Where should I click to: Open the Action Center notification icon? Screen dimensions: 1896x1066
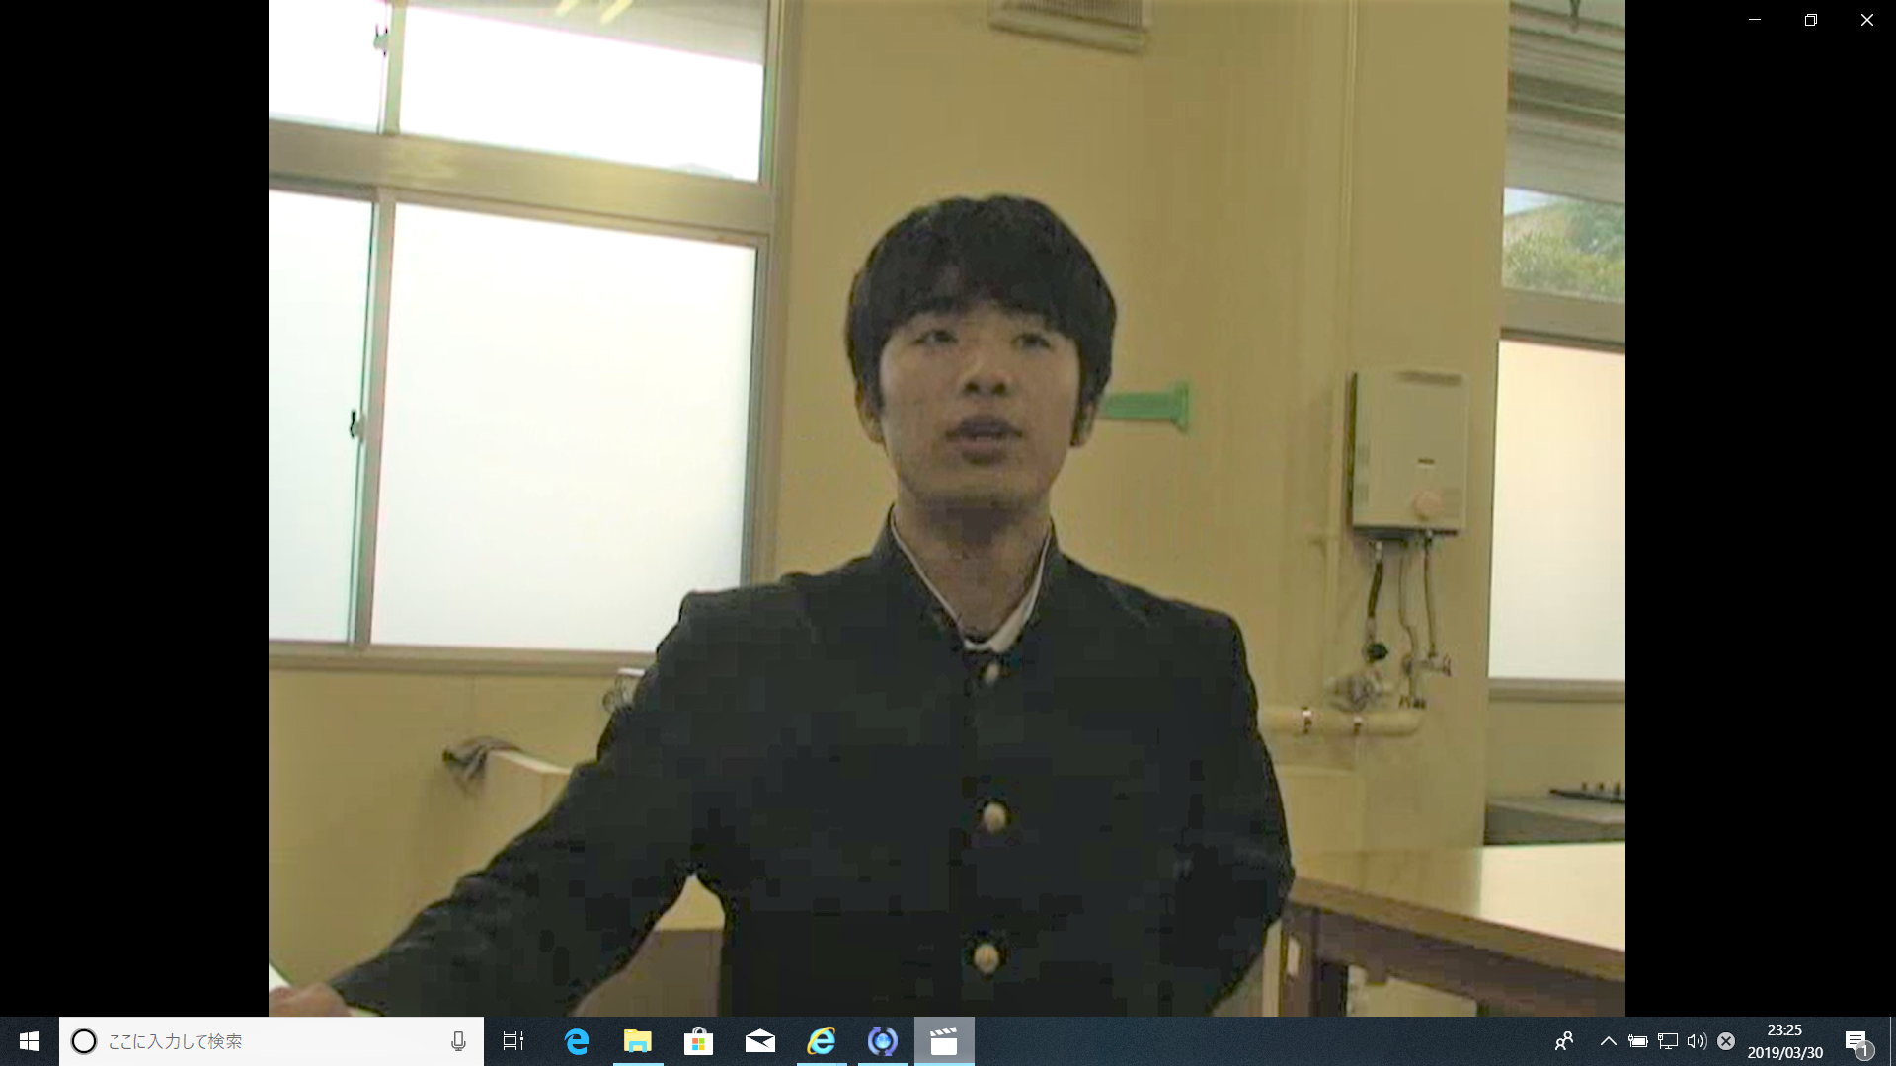(x=1856, y=1041)
